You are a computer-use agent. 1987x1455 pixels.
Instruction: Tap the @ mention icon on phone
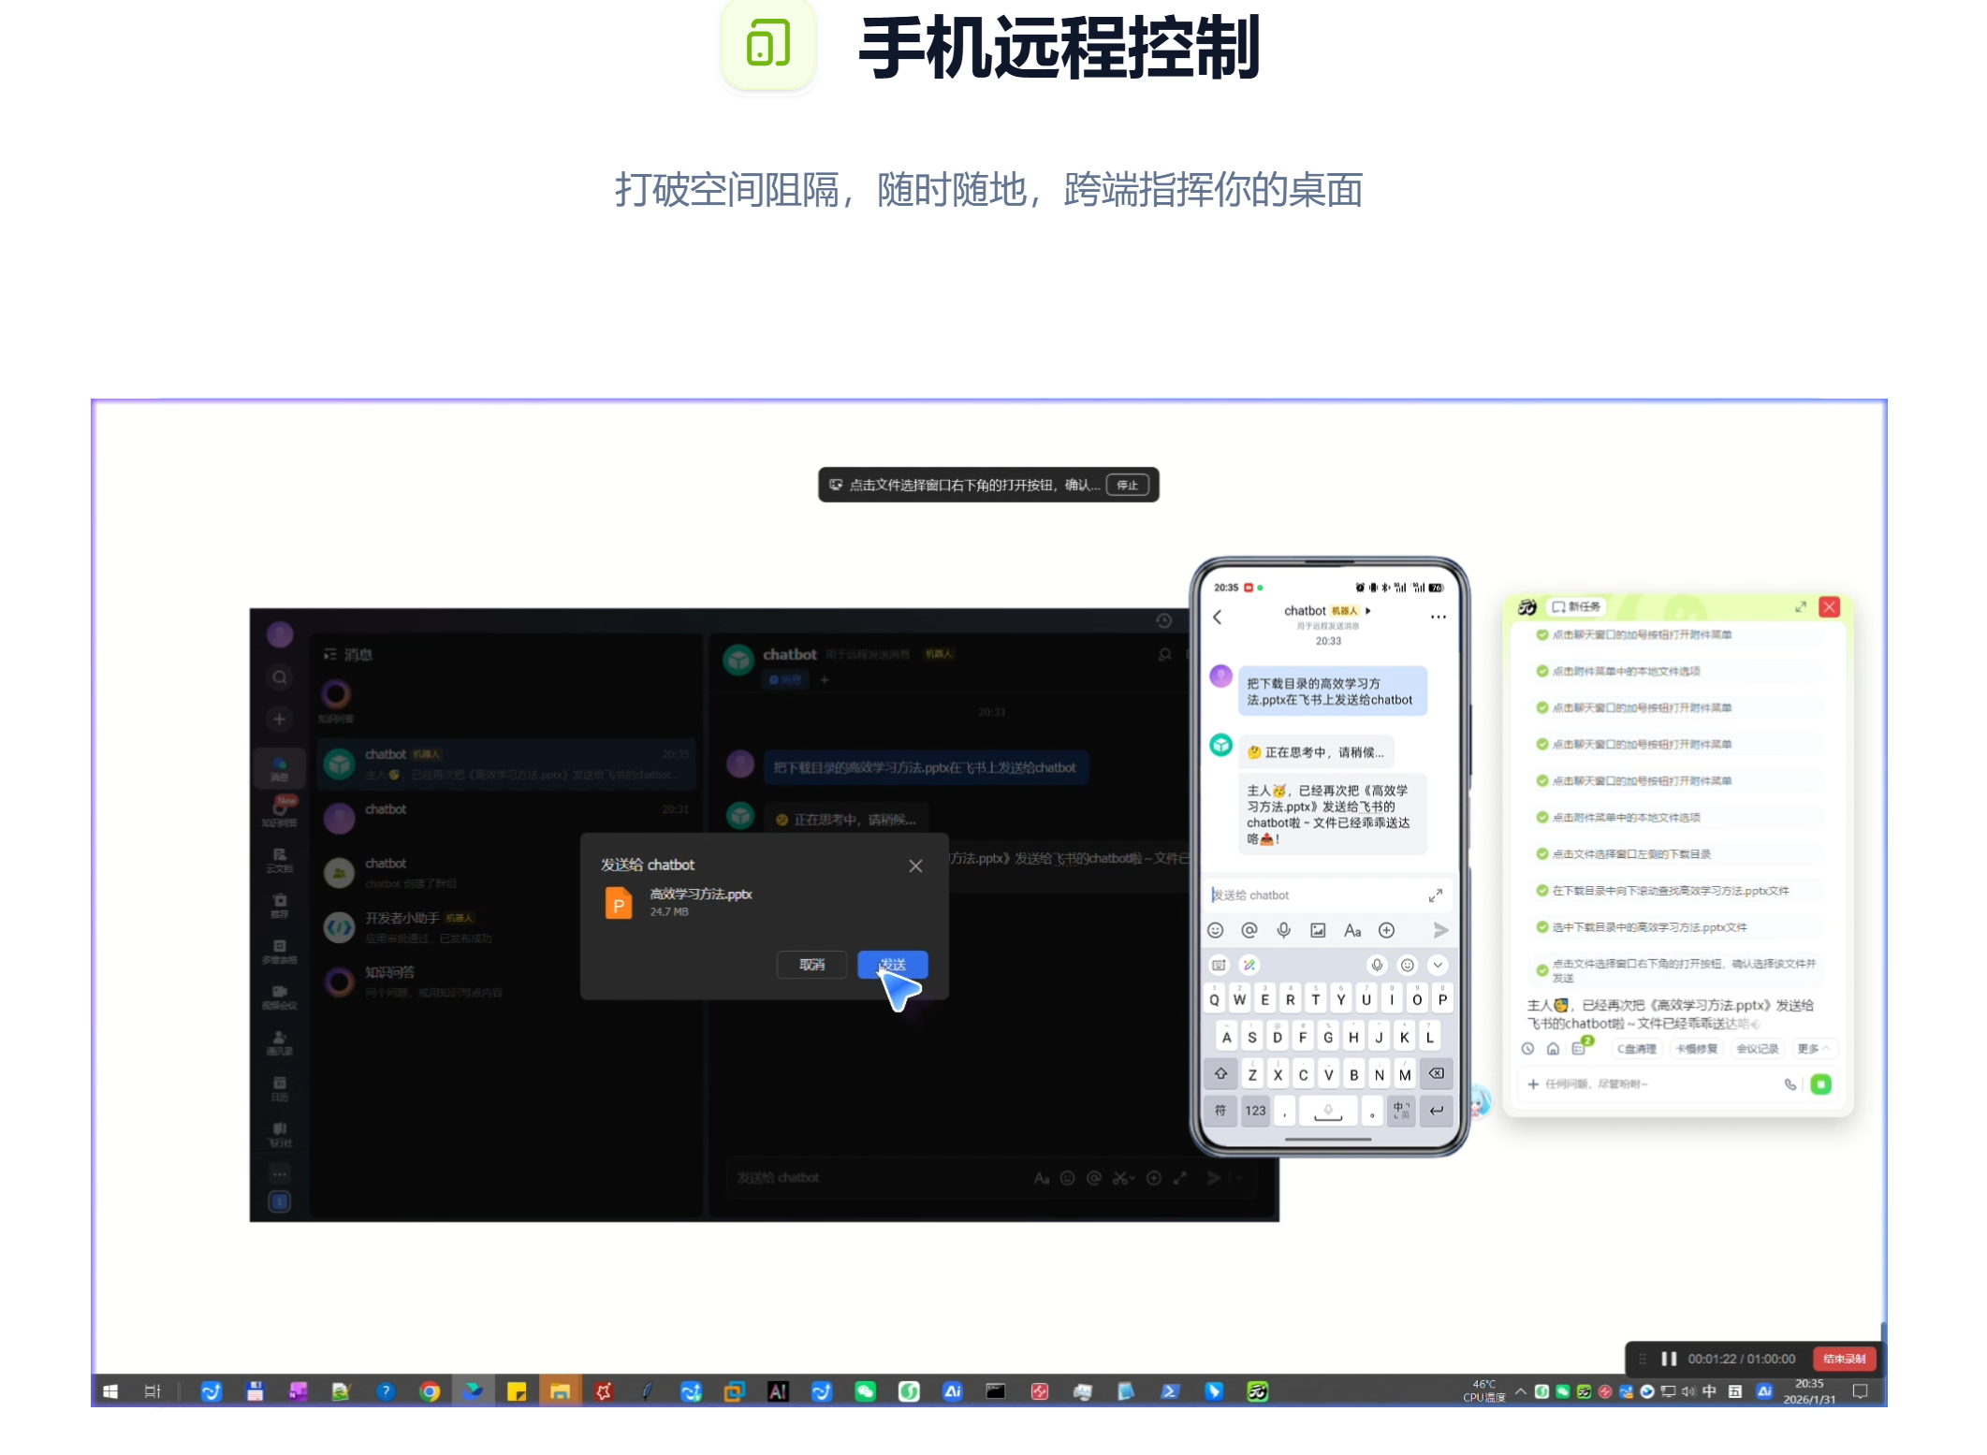[1249, 930]
